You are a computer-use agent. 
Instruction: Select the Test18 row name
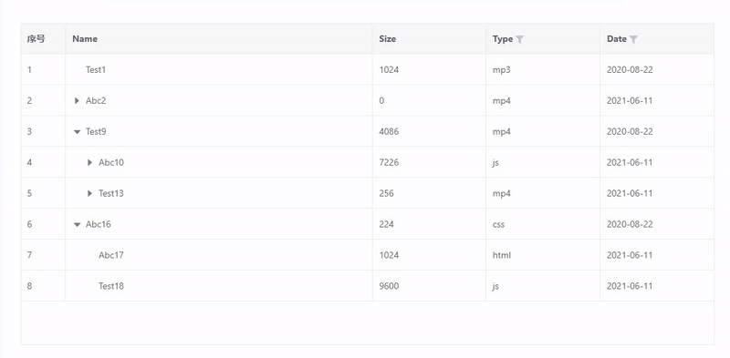pos(111,286)
